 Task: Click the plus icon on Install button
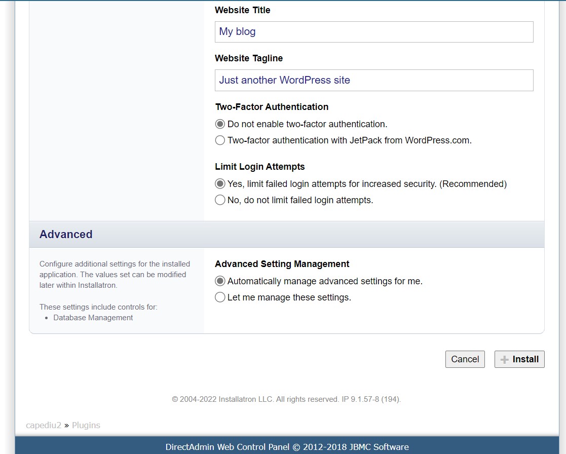click(504, 359)
